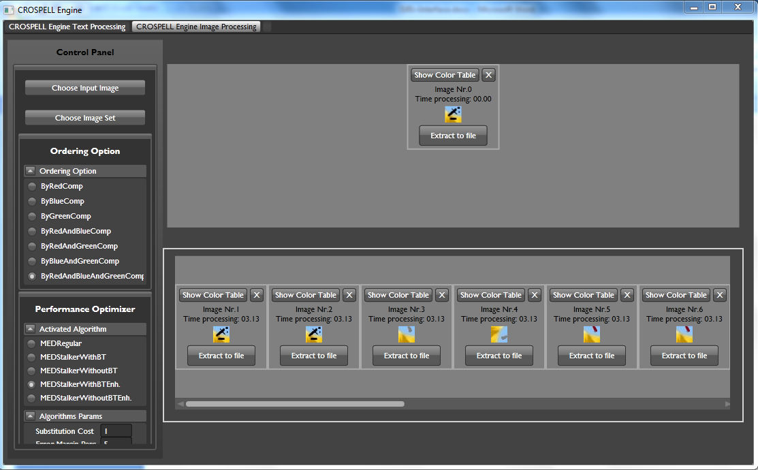758x470 pixels.
Task: Click the horizontal scrollbar under image results
Action: (295, 404)
